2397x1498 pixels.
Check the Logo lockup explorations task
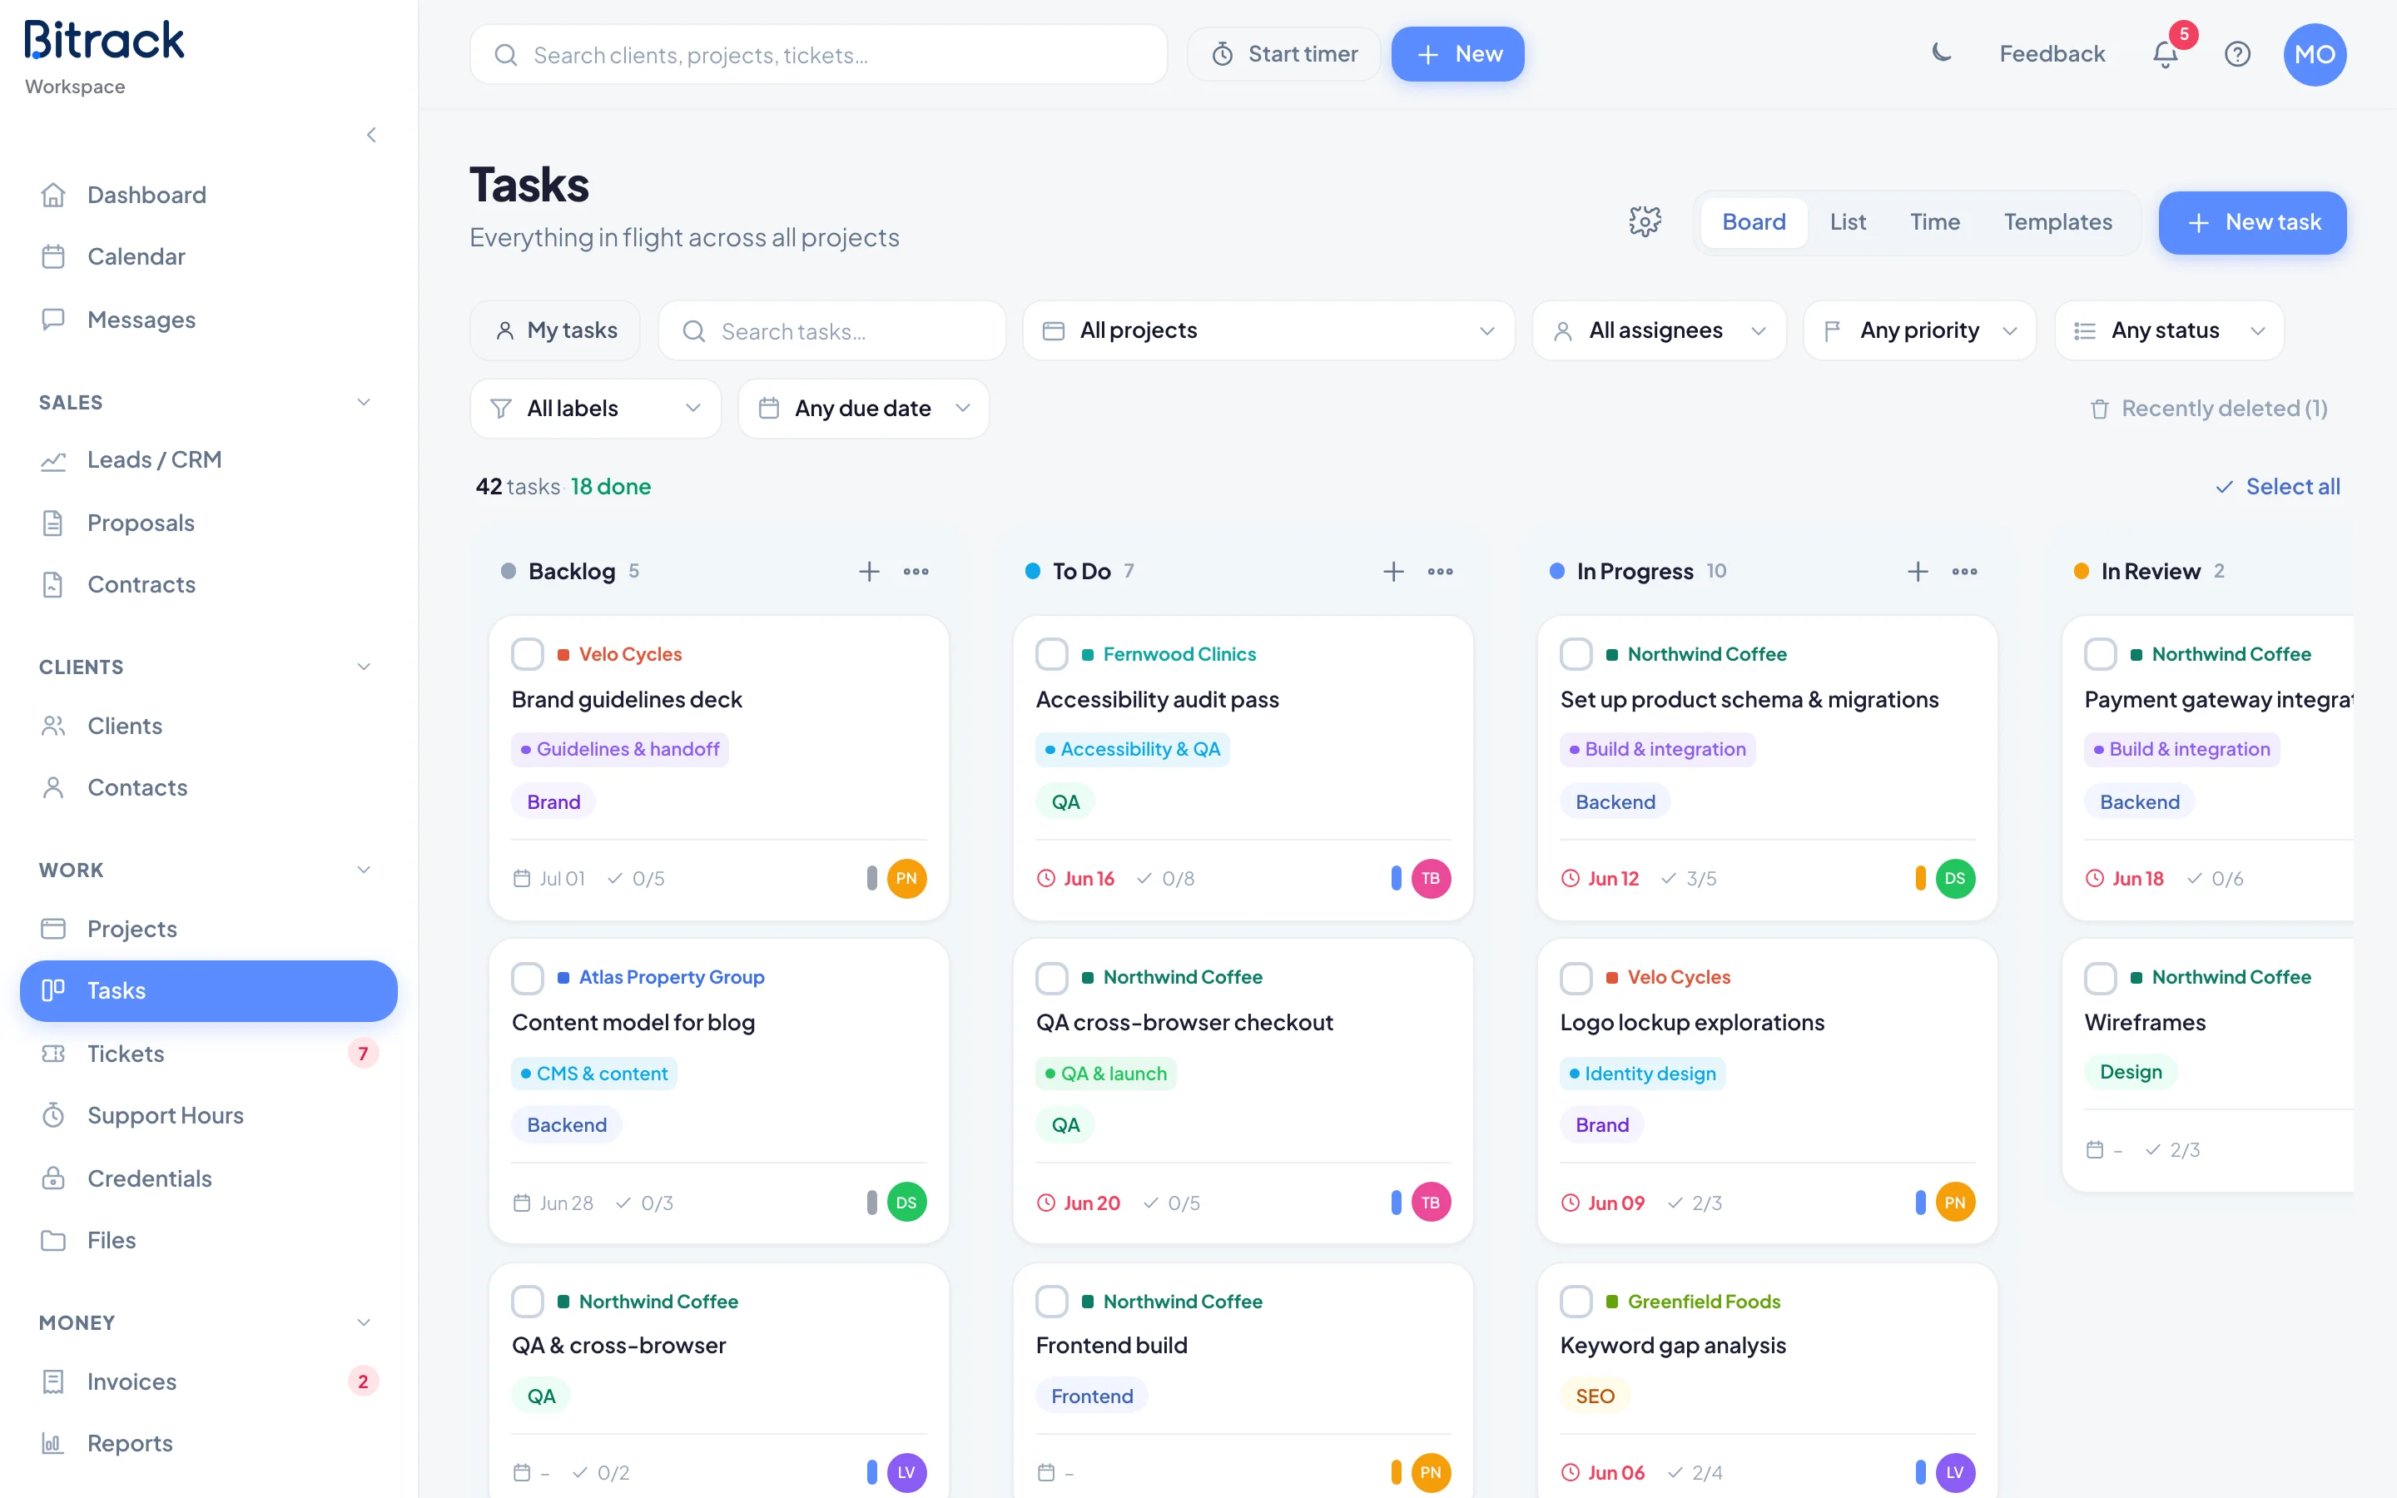1576,978
